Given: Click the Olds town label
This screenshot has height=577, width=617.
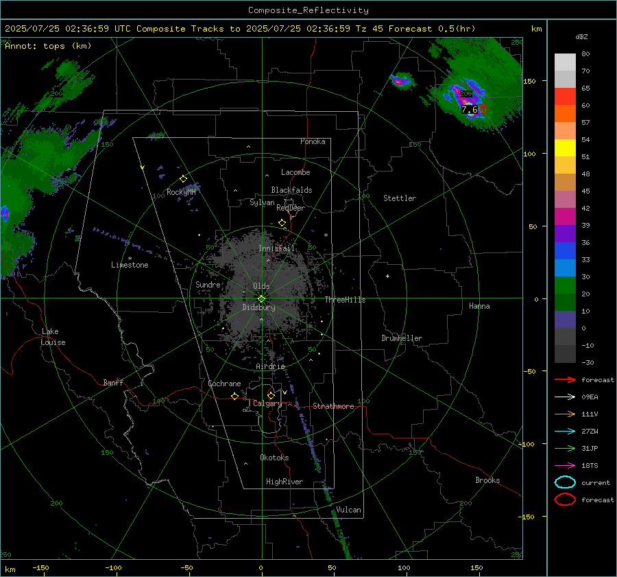Looking at the screenshot, I should [x=261, y=286].
